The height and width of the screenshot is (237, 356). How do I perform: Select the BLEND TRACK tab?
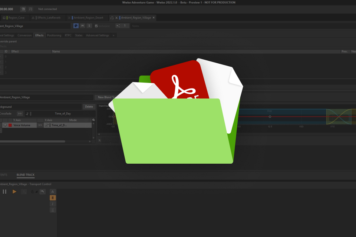coord(26,175)
